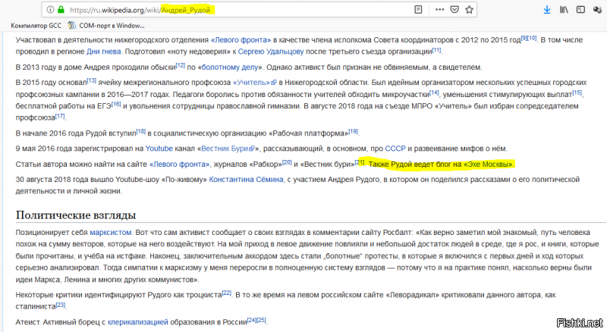Image resolution: width=607 pixels, height=332 pixels.
Task: Click highlighted text 'Также Рудой ведет блог'
Action: click(x=410, y=164)
